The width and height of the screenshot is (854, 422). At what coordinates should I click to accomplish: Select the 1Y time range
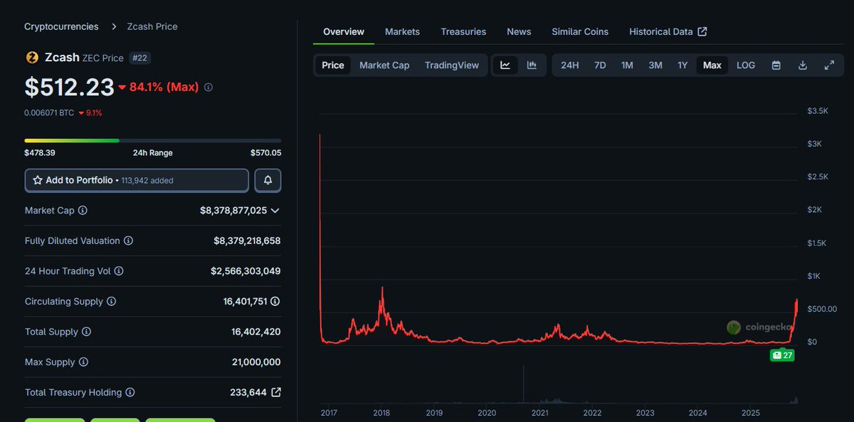(x=682, y=65)
